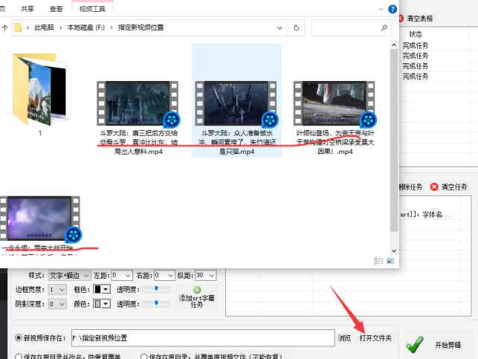
Task: Open the 查看 ribbon tab
Action: (x=56, y=9)
